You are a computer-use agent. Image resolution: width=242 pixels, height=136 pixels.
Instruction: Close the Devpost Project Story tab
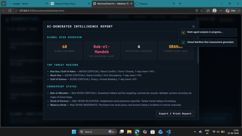click(89, 4)
